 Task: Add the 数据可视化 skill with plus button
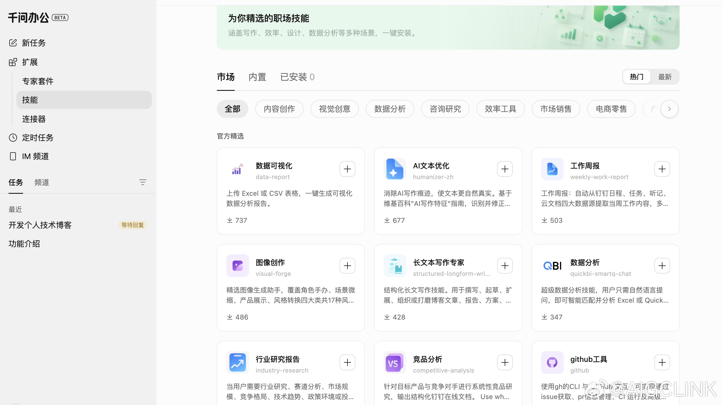pyautogui.click(x=347, y=169)
